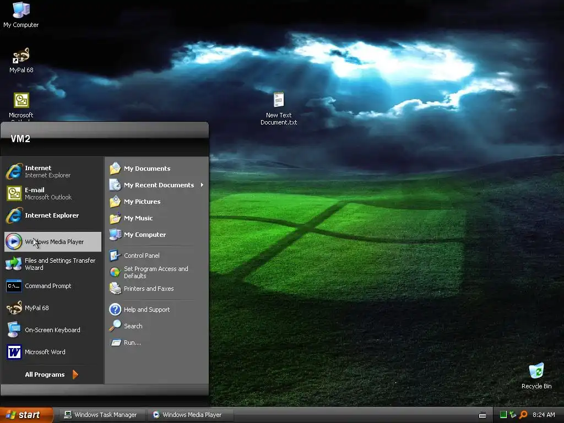Open My Pictures folder
This screenshot has width=564, height=423.
click(x=157, y=202)
